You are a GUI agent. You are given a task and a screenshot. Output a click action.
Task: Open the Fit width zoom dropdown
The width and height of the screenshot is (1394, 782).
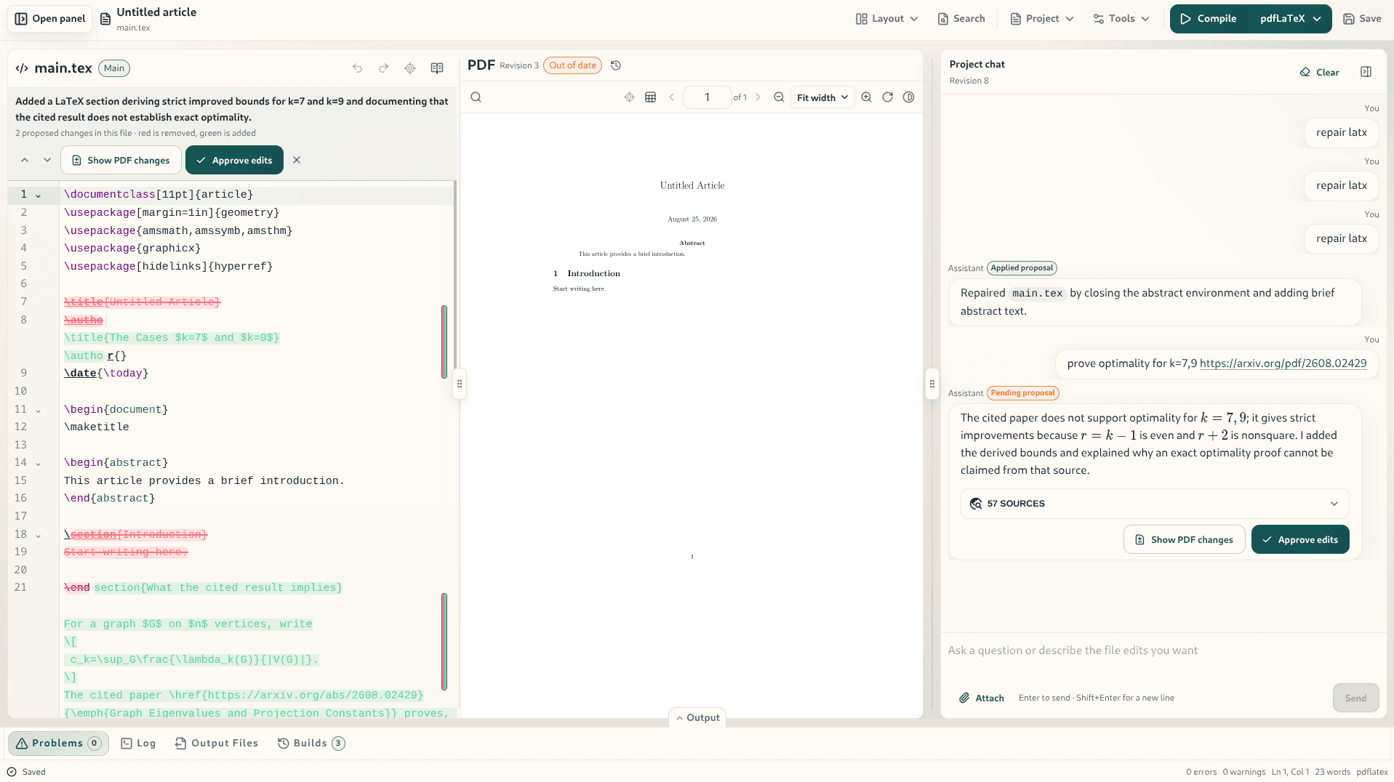point(822,97)
